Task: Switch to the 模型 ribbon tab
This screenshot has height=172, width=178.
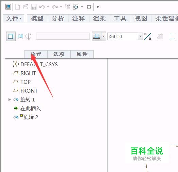Action: coord(37,18)
